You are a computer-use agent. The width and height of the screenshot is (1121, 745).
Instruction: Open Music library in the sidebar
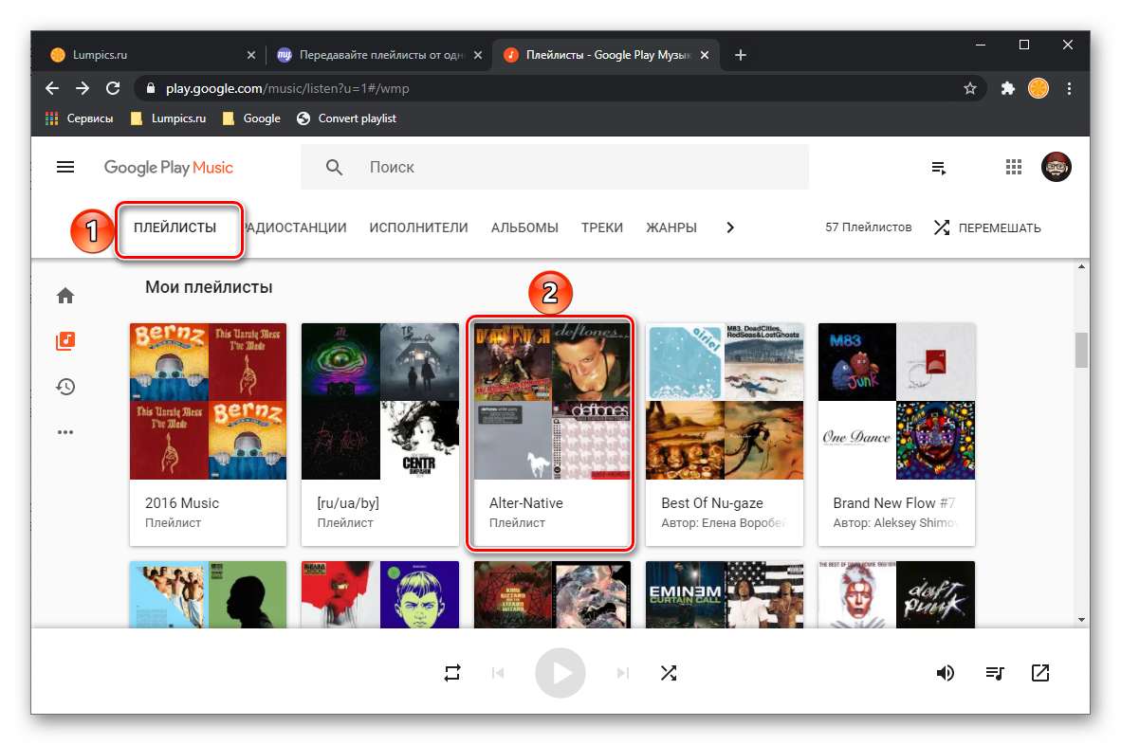(65, 340)
